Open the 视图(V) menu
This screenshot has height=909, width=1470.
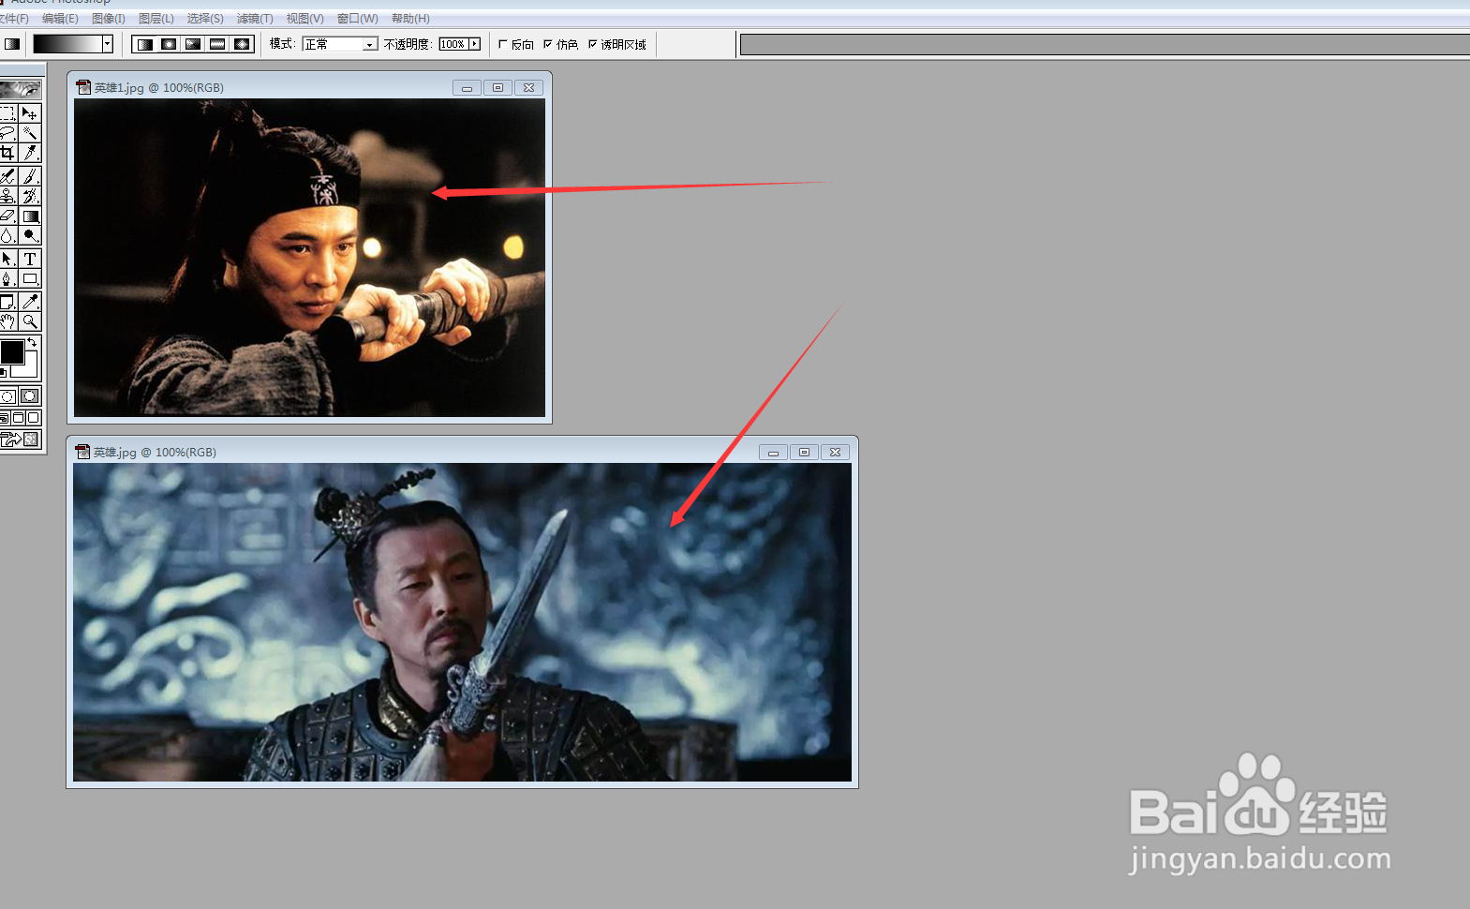pyautogui.click(x=304, y=19)
